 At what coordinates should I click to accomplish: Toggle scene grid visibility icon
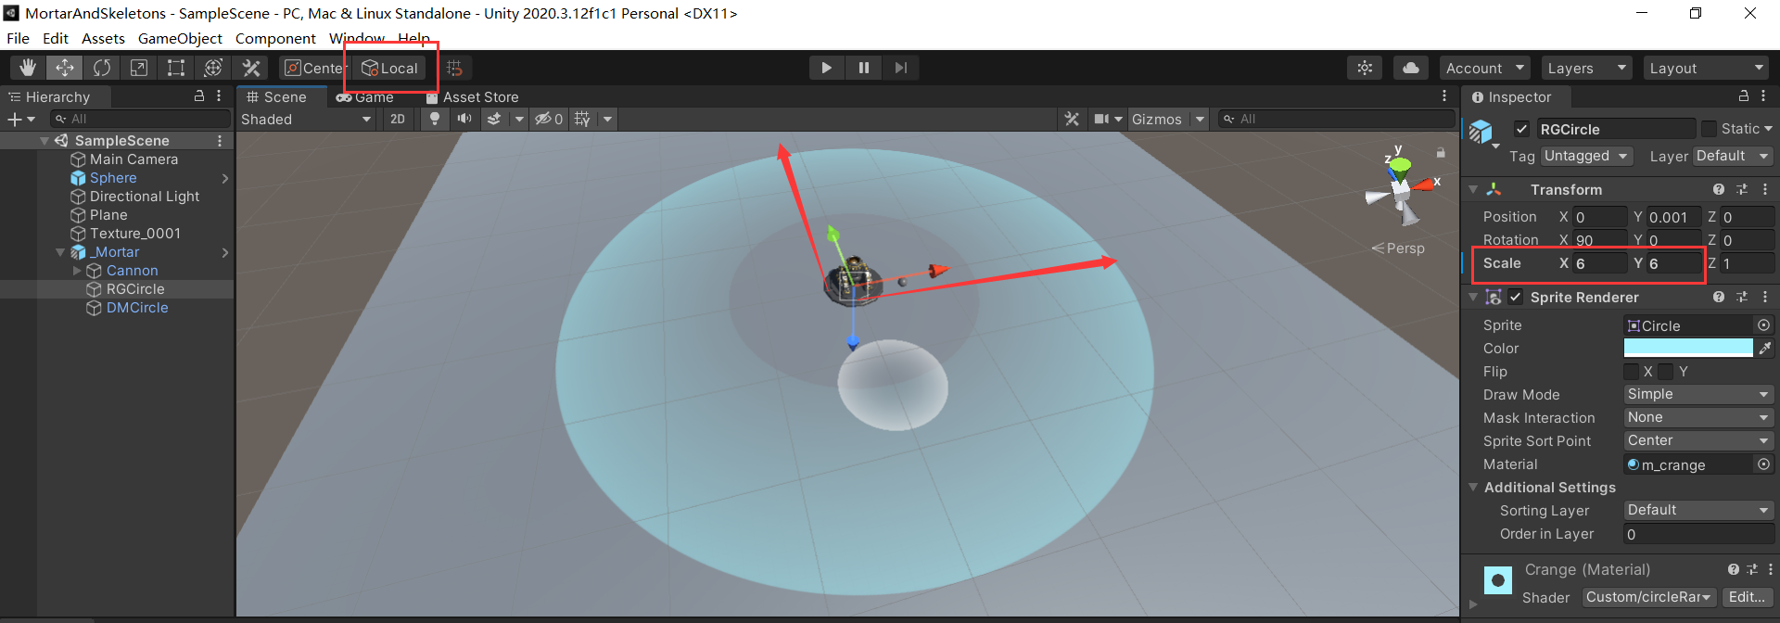pos(581,119)
